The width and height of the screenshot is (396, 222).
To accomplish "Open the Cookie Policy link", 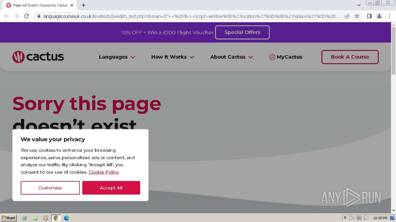I will tap(104, 172).
